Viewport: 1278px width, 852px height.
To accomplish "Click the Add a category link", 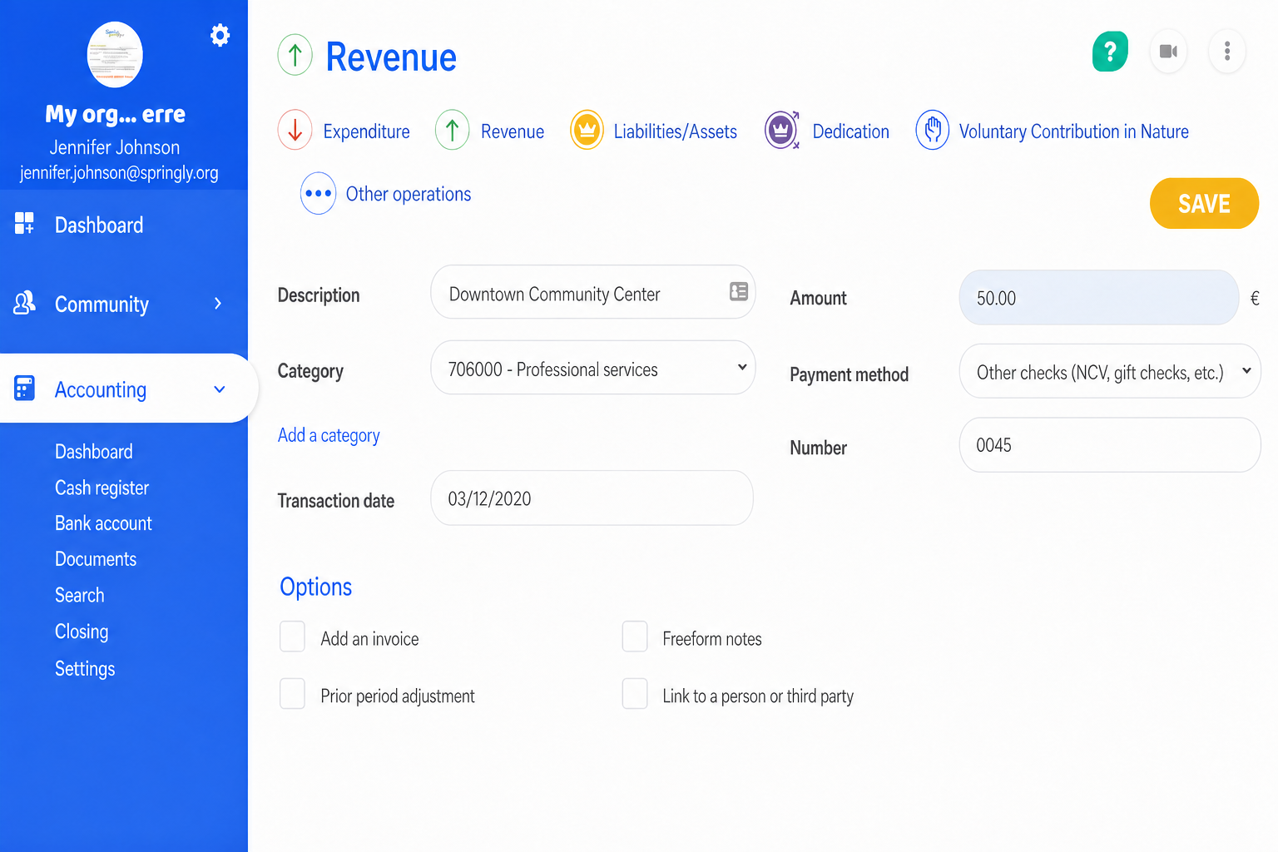I will tap(329, 435).
